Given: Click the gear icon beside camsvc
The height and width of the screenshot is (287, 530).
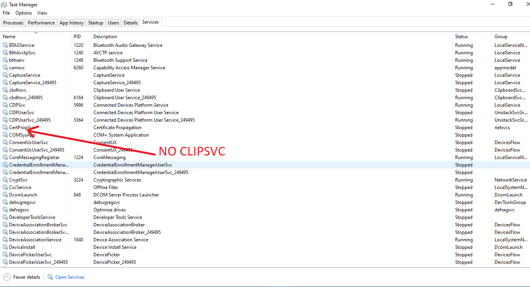Looking at the screenshot, I should (5, 68).
